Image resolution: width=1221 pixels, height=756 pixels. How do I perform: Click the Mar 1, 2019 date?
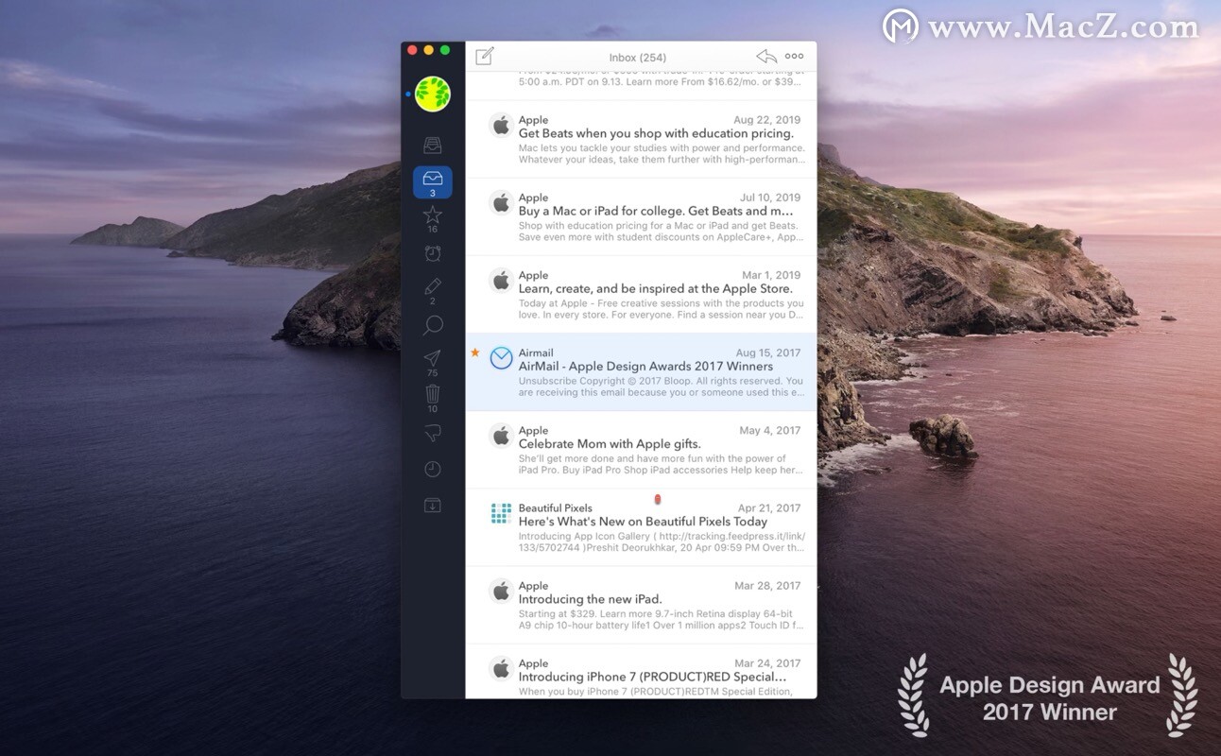point(771,275)
